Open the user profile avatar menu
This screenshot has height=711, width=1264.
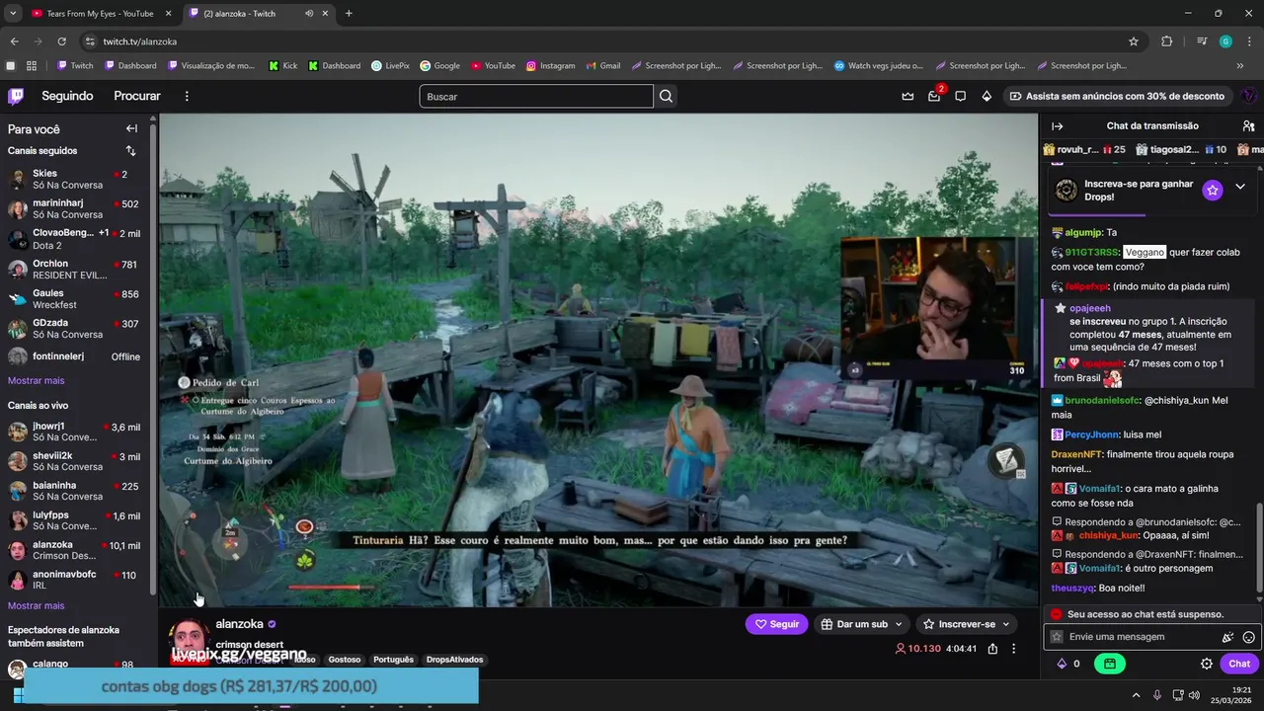coord(1248,96)
